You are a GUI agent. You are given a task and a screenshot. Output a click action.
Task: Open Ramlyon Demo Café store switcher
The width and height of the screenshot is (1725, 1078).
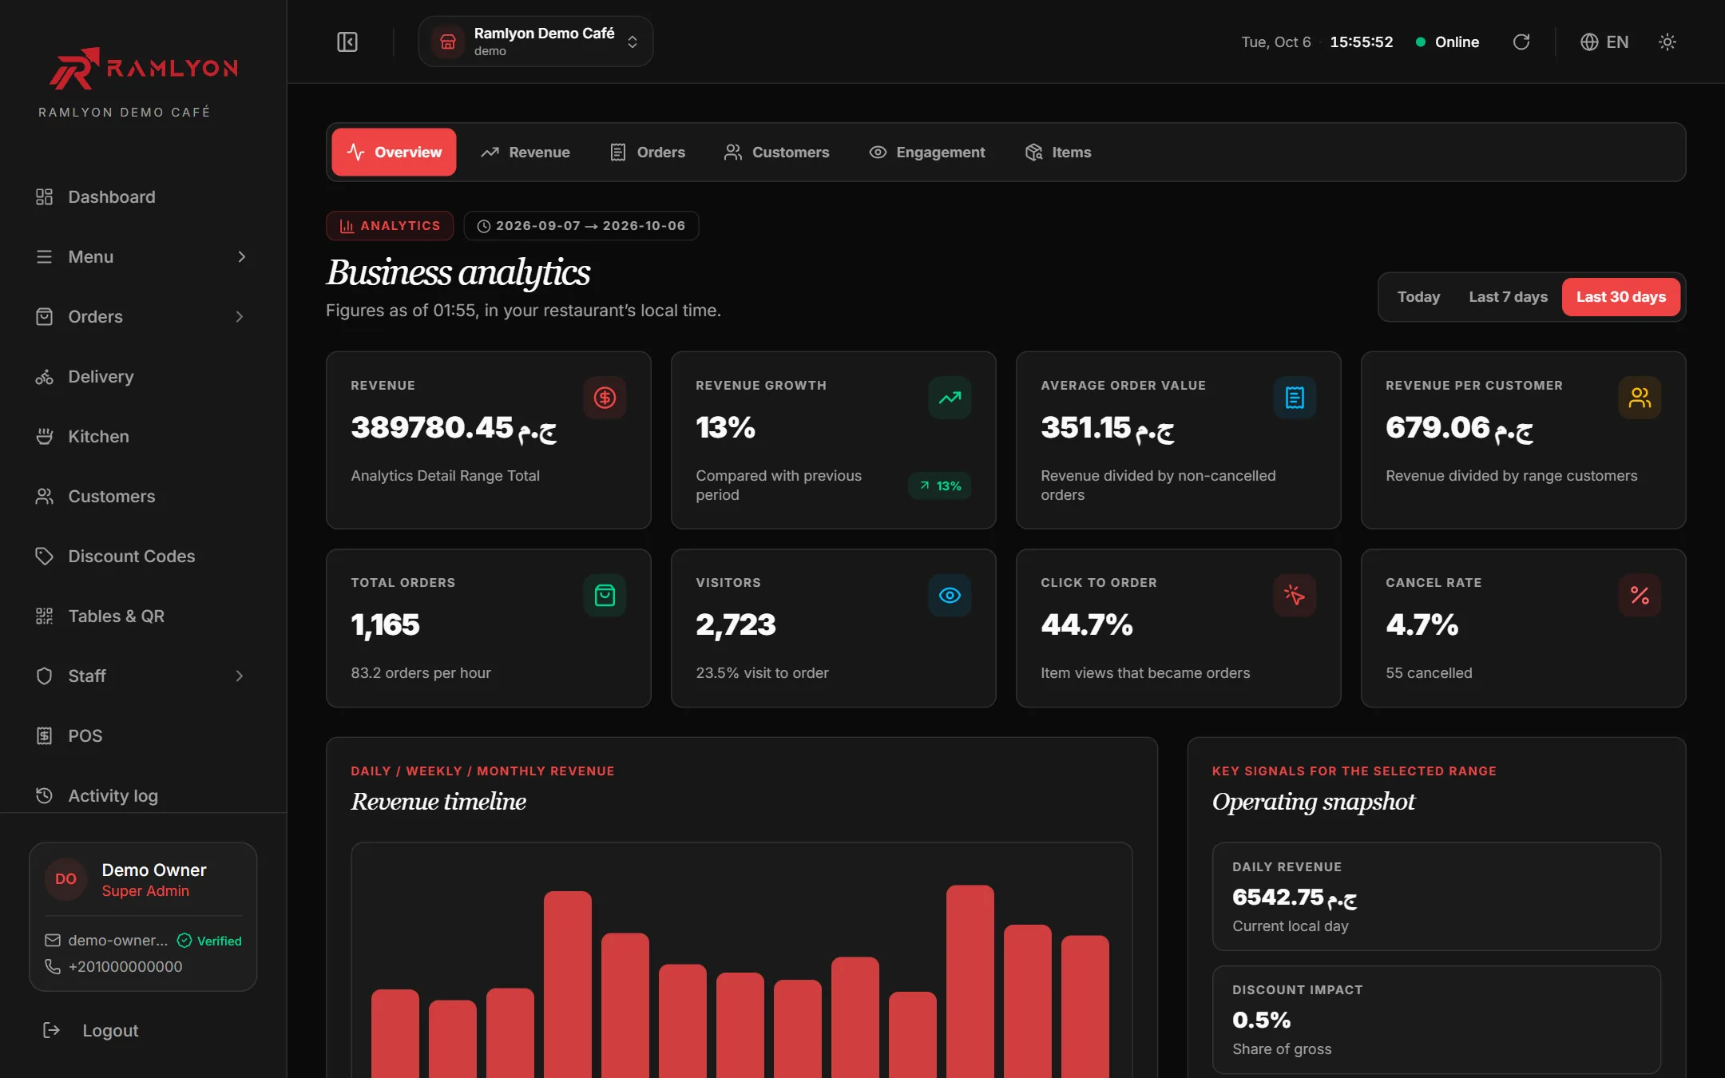pyautogui.click(x=536, y=42)
